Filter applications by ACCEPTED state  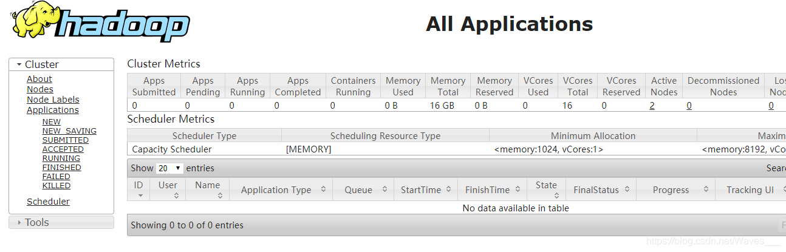(x=63, y=149)
